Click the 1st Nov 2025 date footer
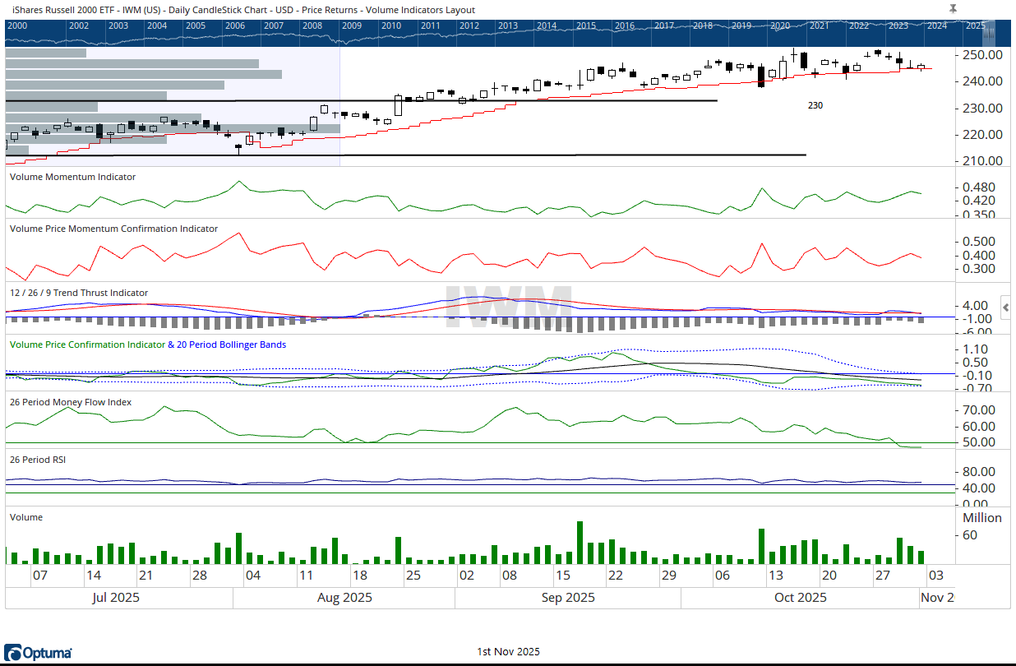 pyautogui.click(x=508, y=652)
